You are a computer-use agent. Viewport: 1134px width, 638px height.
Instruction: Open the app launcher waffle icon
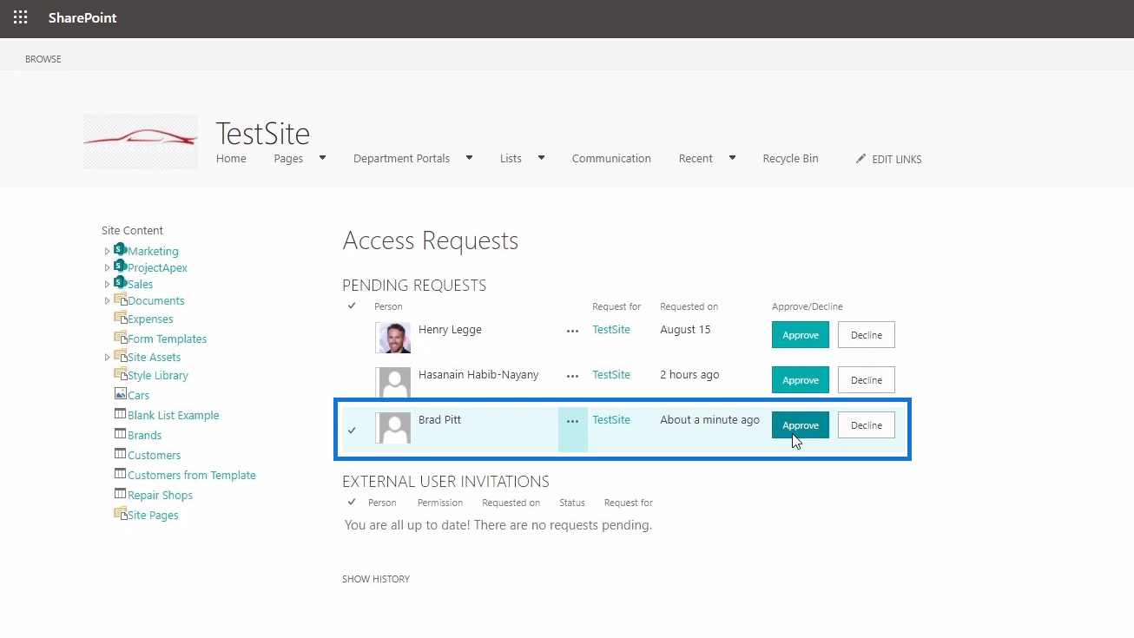click(x=20, y=17)
